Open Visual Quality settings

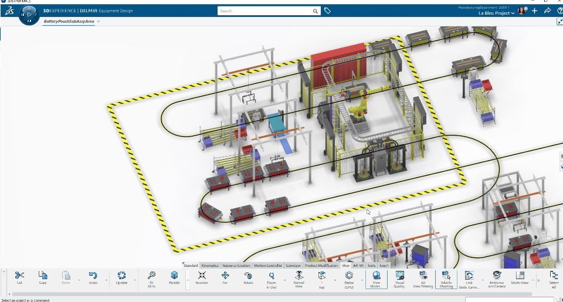coord(399,279)
